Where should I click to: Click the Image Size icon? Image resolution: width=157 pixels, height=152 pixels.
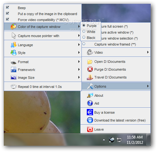[x=13, y=78]
